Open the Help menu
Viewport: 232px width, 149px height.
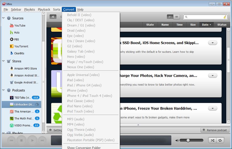80,9
